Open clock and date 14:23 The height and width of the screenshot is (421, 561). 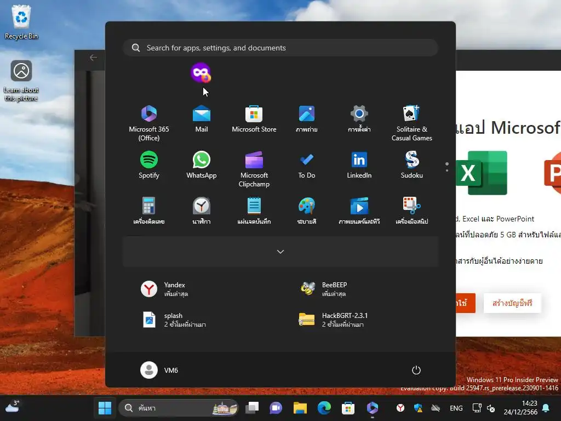click(x=521, y=408)
